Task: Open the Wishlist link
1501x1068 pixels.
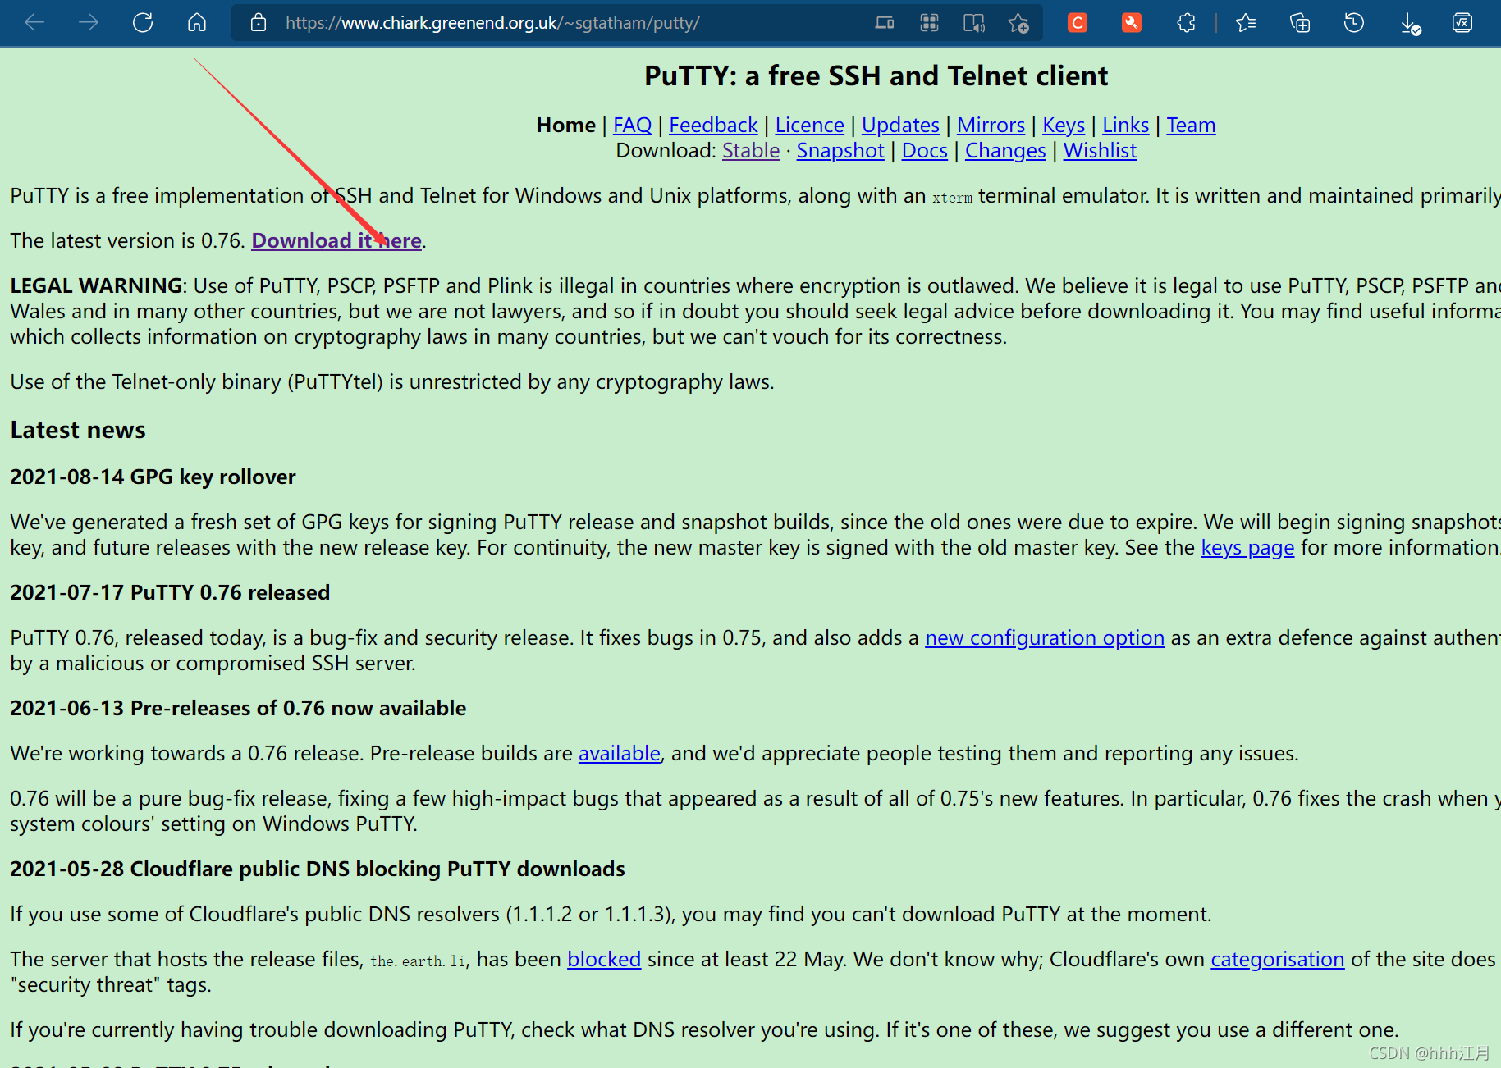Action: click(1100, 151)
